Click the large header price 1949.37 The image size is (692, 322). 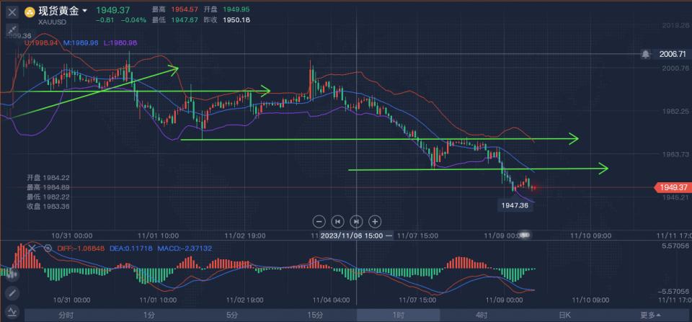113,9
